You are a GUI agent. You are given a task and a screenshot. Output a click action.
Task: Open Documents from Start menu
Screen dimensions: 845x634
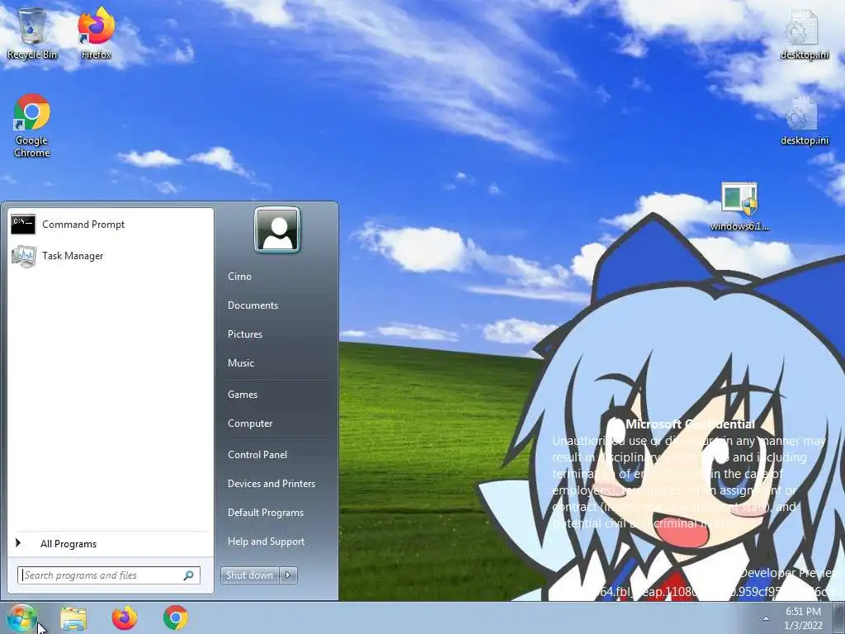point(253,305)
